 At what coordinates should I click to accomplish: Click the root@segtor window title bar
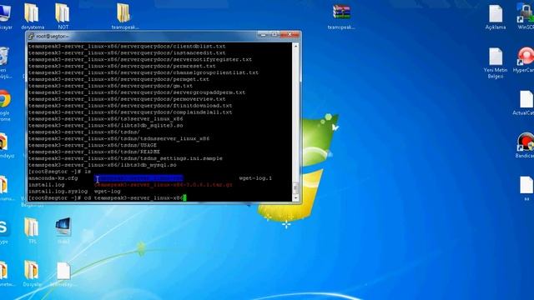143,36
